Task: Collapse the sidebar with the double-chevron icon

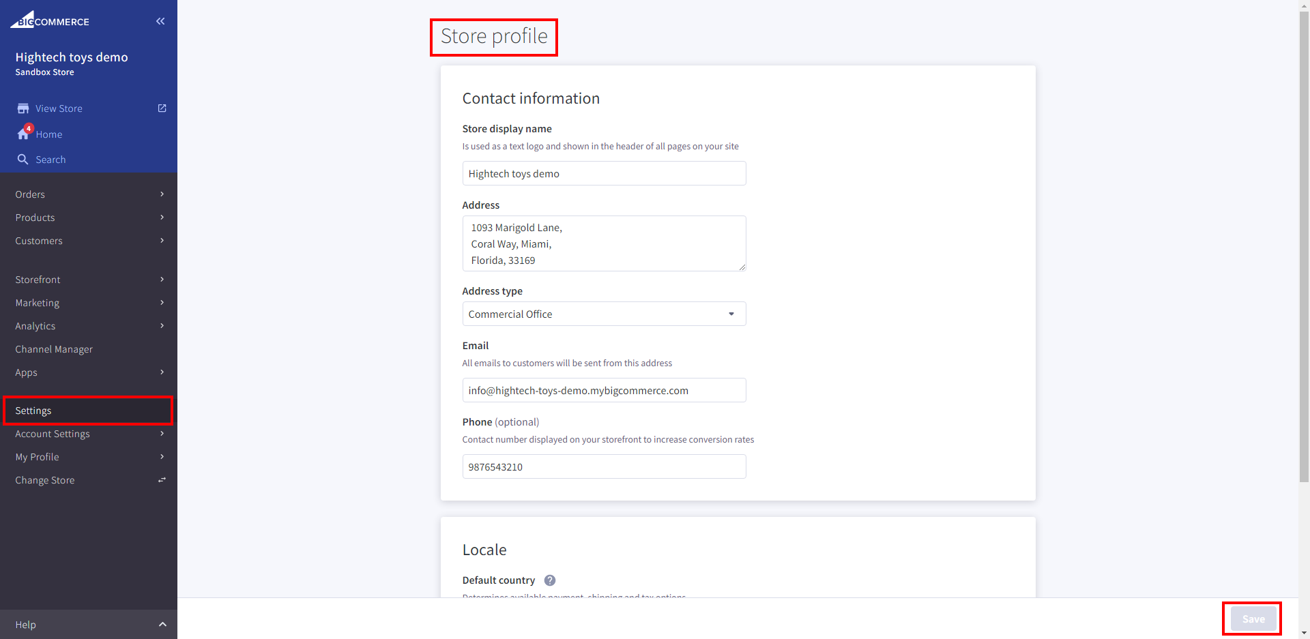Action: pos(160,21)
